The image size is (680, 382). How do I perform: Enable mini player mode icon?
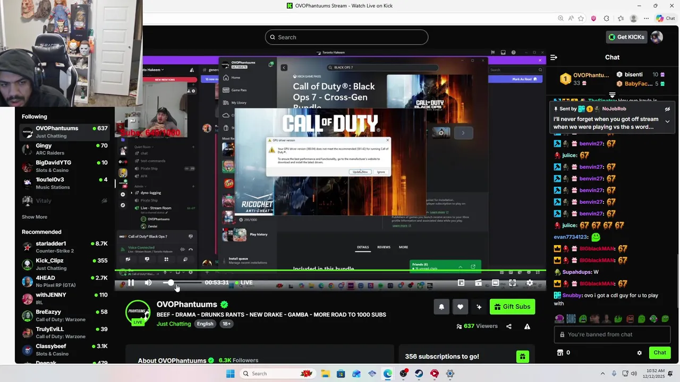(x=461, y=283)
